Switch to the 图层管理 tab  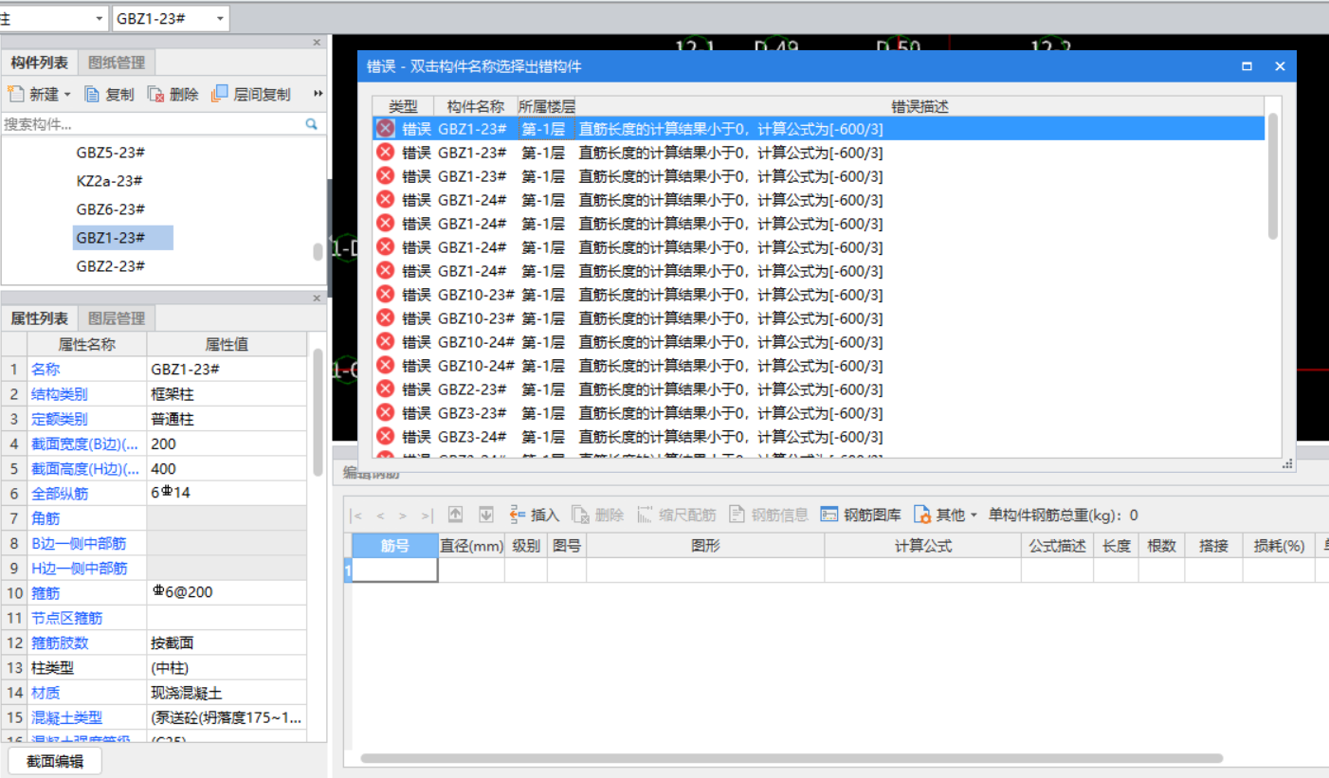point(117,318)
